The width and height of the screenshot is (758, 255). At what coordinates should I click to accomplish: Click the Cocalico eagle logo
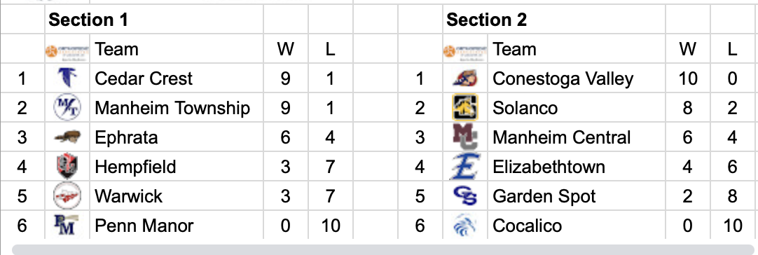[x=465, y=226]
